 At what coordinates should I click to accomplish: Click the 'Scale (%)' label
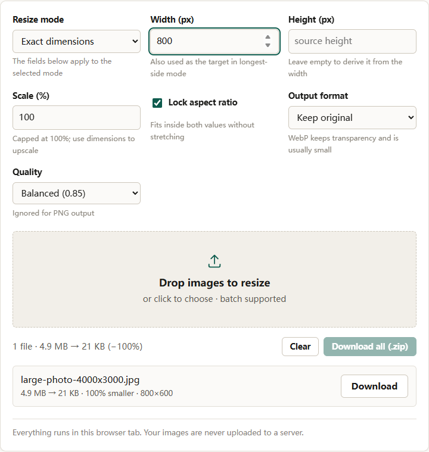click(x=31, y=96)
